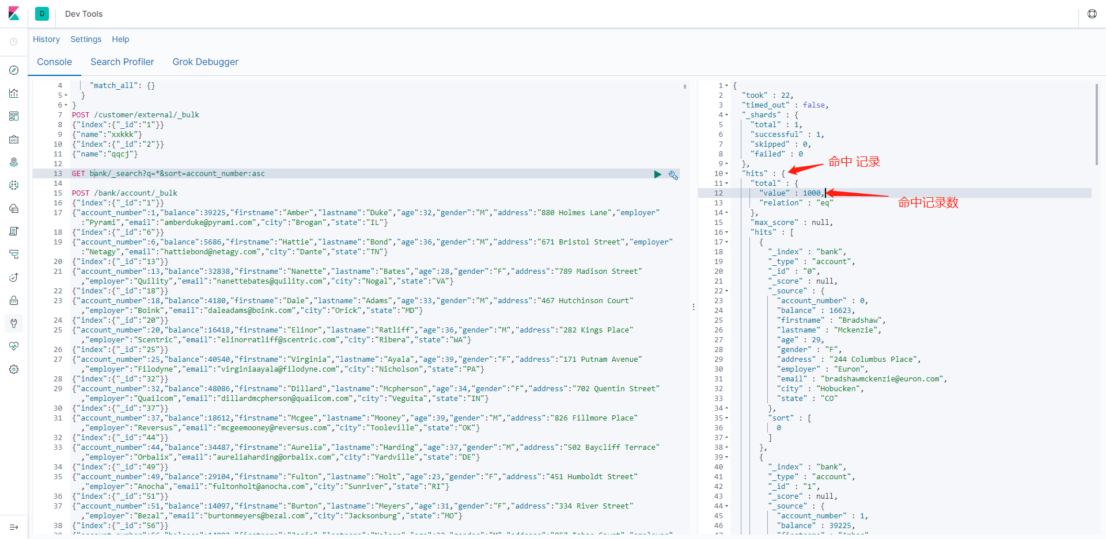The image size is (1106, 539).
Task: Switch to the Grok Debugger tab
Action: [x=206, y=62]
